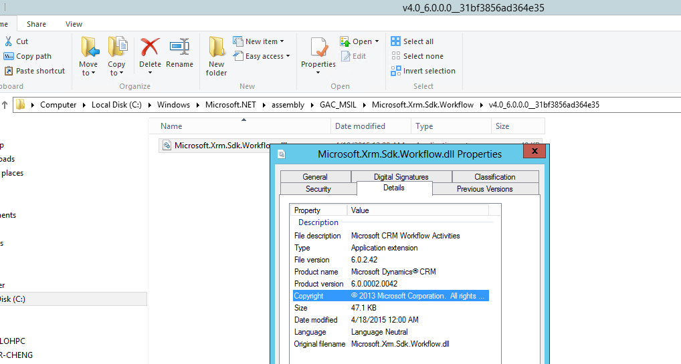This screenshot has height=364, width=681.
Task: Select the Original filename row
Action: [x=391, y=344]
